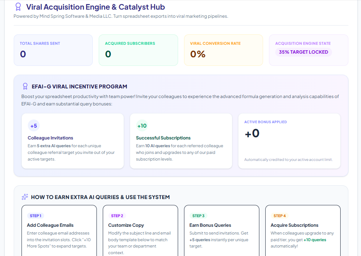The width and height of the screenshot is (361, 256).
Task: Click the Acquired Subscribers value 0
Action: coord(108,54)
